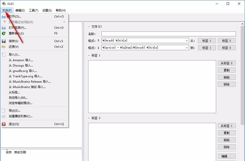Choose 打开目录(P)... menu entry
Viewport: 245px width, 161px height.
pos(35,28)
